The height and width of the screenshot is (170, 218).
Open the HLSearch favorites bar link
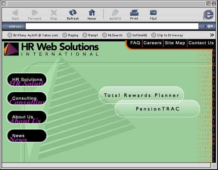tap(112, 35)
